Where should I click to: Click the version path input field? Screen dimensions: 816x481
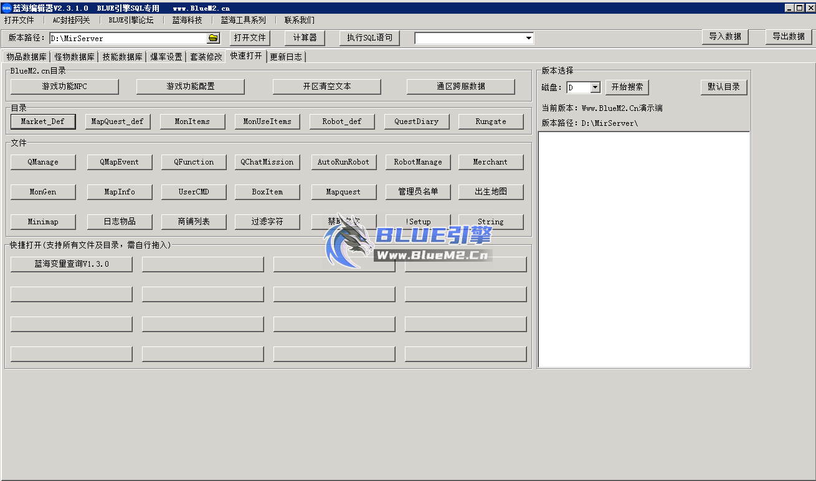click(128, 38)
